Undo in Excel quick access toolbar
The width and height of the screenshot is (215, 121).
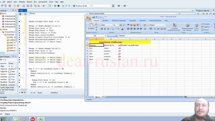(x=96, y=17)
